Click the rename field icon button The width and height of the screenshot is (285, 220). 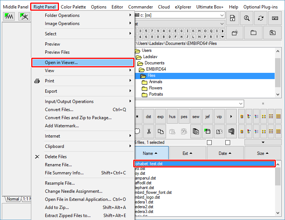[275, 18]
